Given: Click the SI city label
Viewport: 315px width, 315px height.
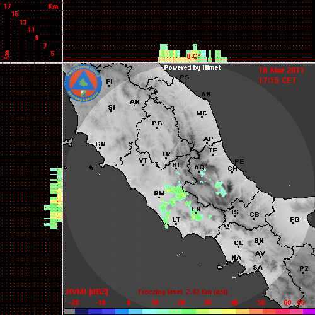Looking at the screenshot, I should [x=112, y=107].
